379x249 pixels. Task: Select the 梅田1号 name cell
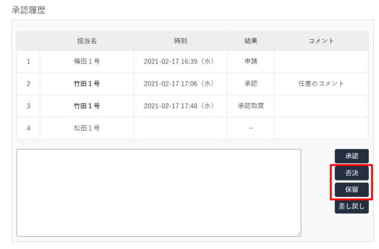pos(86,61)
